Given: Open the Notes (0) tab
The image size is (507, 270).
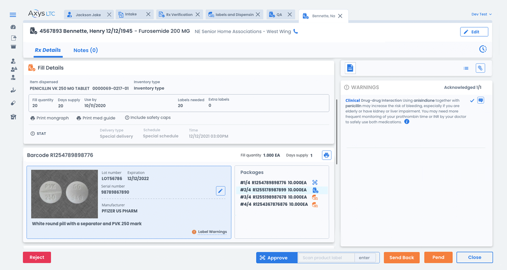Looking at the screenshot, I should [x=86, y=50].
